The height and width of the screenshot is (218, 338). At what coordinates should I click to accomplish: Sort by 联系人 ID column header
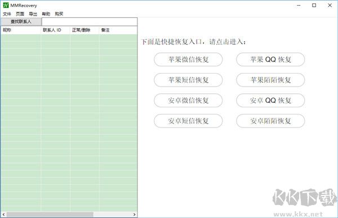tap(55, 30)
